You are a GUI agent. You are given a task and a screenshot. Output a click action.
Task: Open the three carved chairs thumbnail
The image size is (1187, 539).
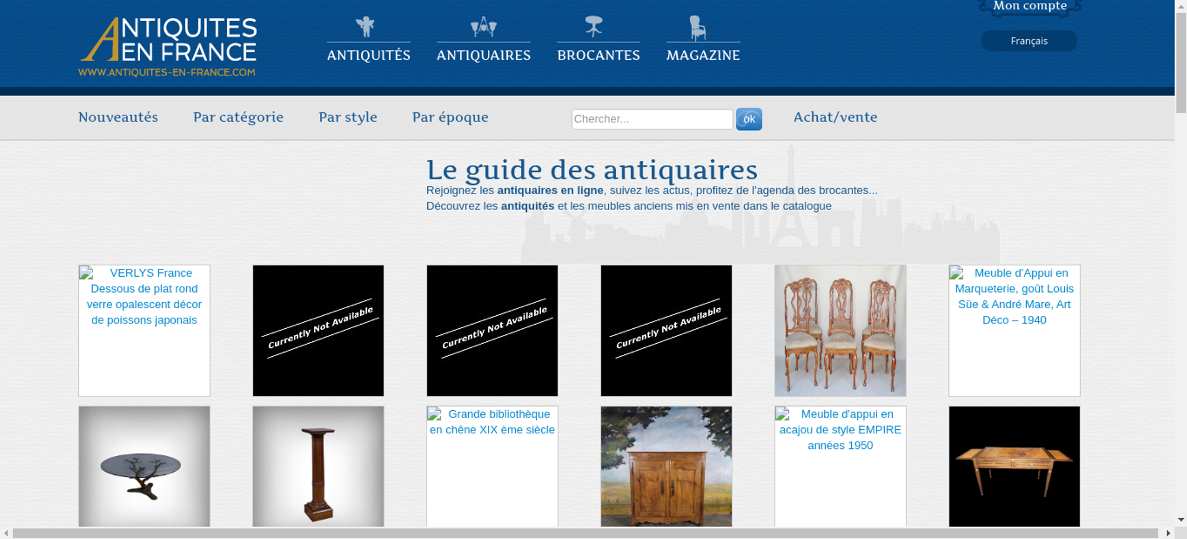point(840,331)
